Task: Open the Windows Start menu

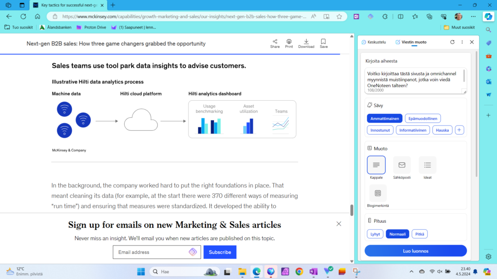Action: click(x=141, y=271)
